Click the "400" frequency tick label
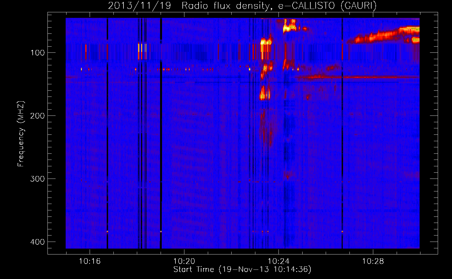452x279 pixels. (x=37, y=242)
